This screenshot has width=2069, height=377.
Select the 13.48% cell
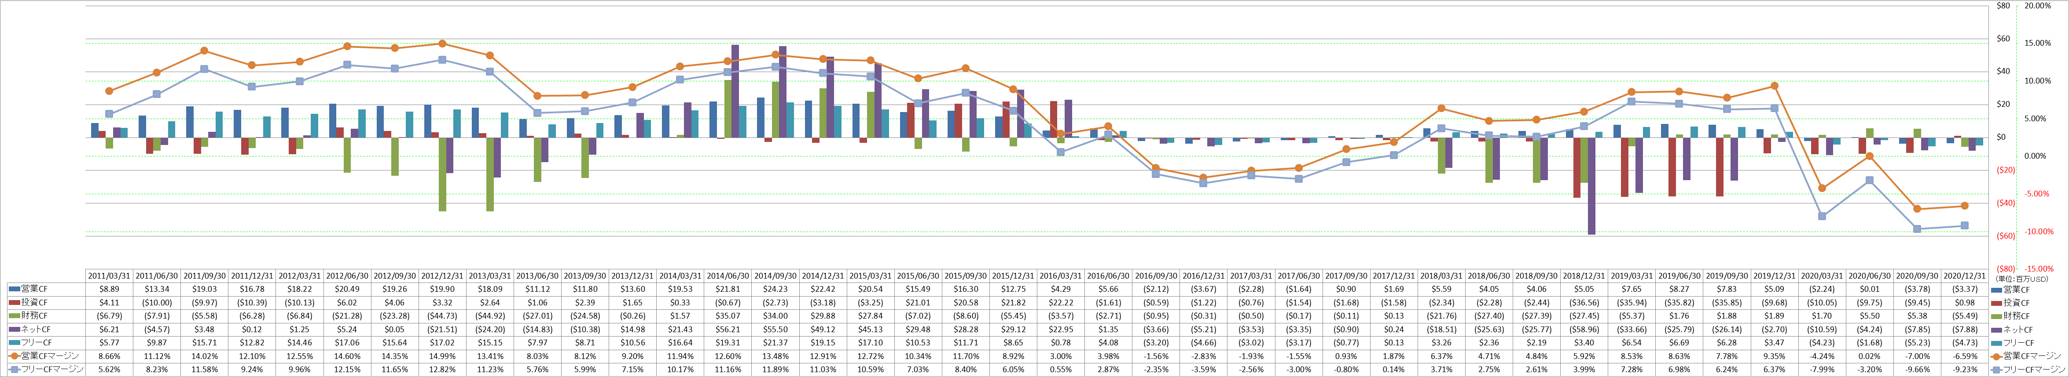[x=776, y=356]
